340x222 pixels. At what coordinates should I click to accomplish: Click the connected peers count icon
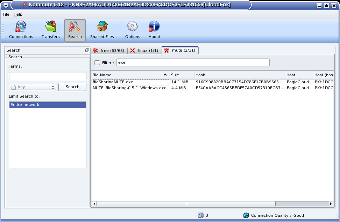[x=200, y=215]
